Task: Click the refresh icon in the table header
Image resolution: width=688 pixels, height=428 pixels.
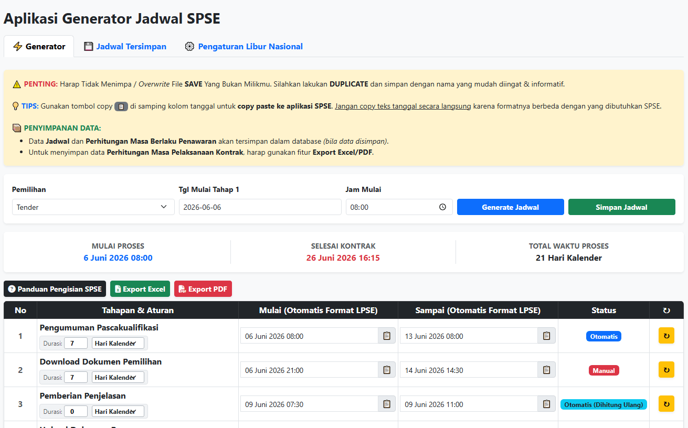Action: point(666,311)
